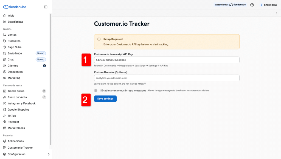Click 'Canales de venta' section label

pos(12,85)
